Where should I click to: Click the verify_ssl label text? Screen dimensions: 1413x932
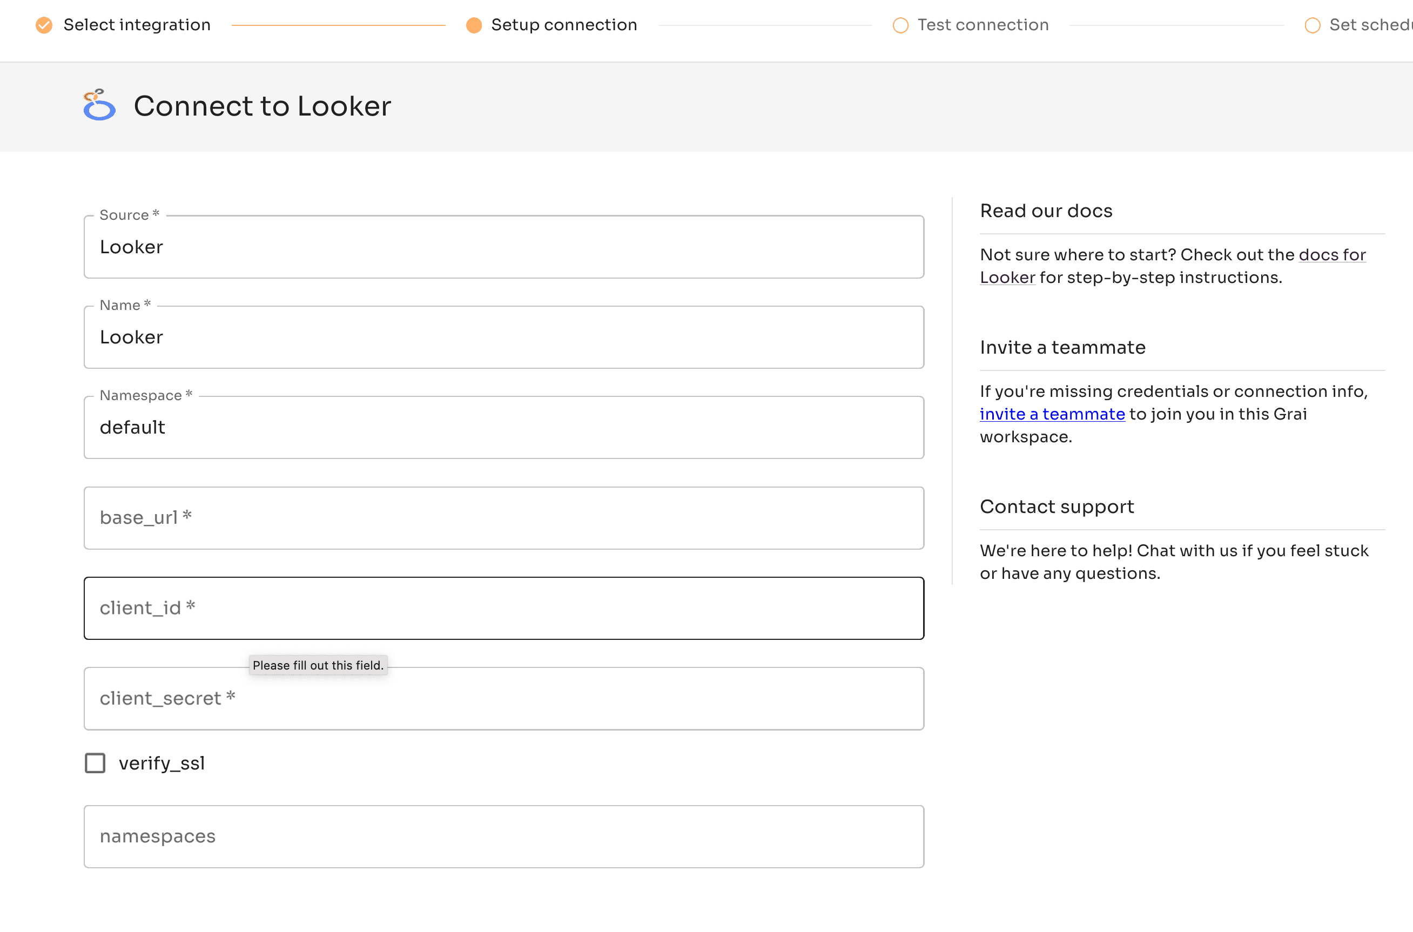click(162, 762)
